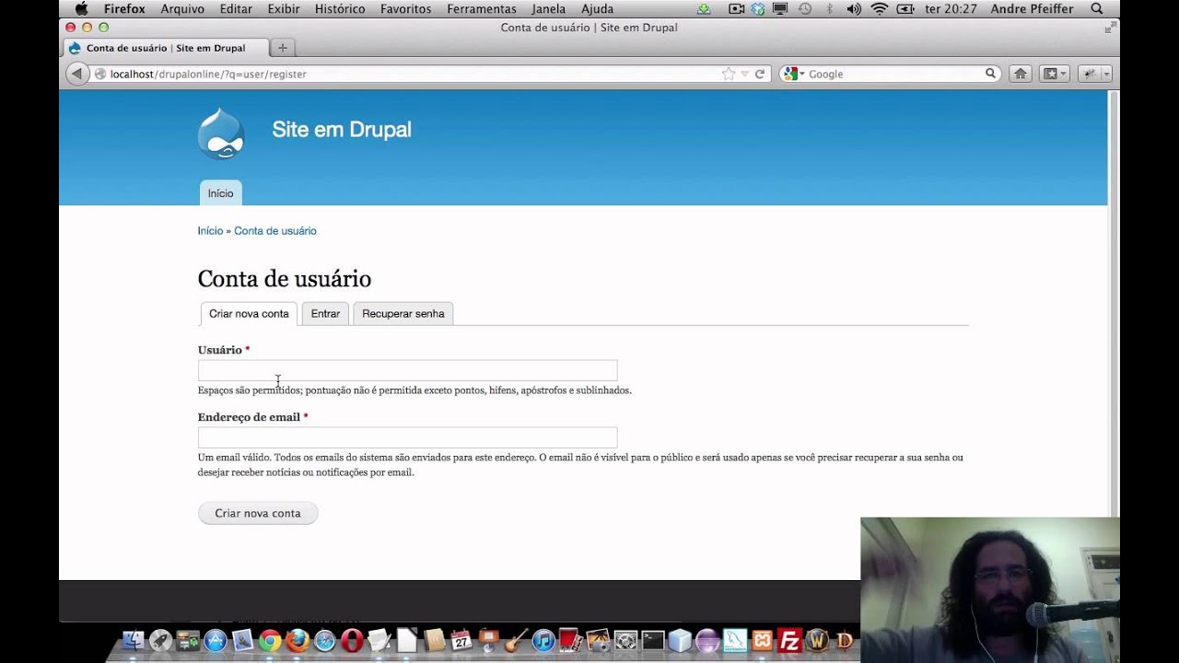Open Spotlight search in the menu bar
This screenshot has height=663, width=1179.
1097,8
